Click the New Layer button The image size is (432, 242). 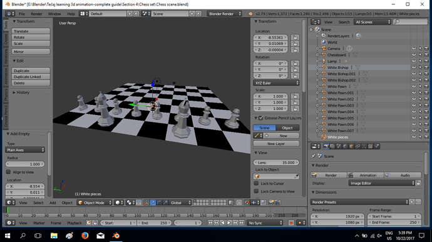tap(276, 143)
